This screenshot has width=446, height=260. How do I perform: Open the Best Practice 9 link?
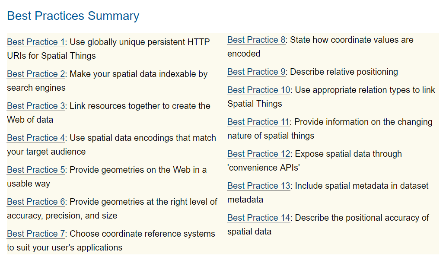click(256, 72)
